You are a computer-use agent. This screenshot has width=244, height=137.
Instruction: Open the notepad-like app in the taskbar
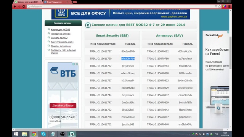coord(53,134)
